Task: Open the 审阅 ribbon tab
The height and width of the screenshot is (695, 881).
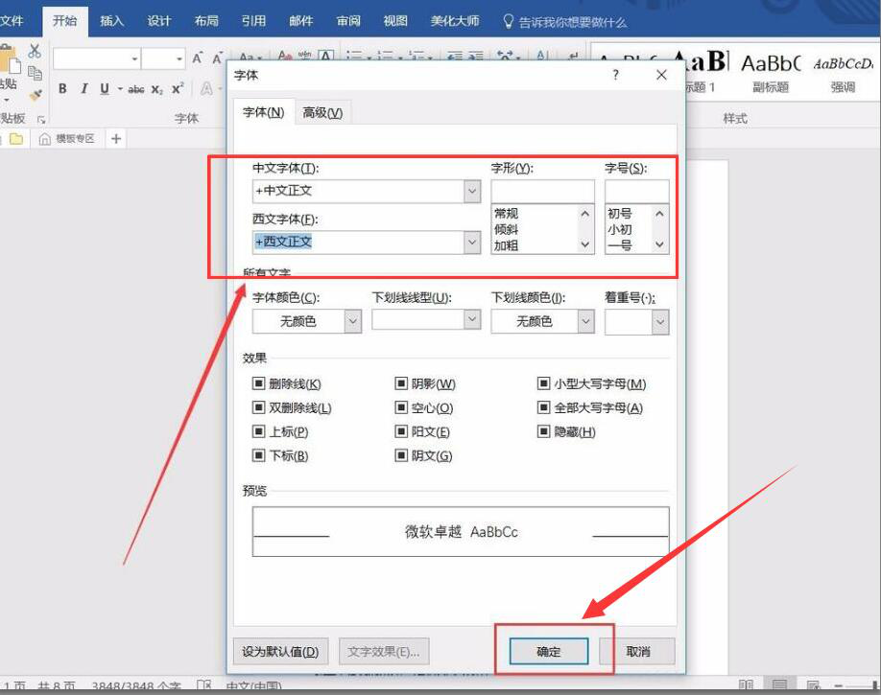Action: pos(347,21)
